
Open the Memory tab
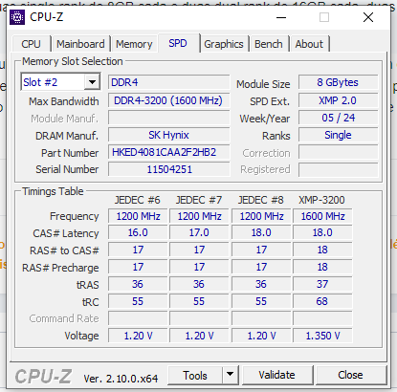134,44
